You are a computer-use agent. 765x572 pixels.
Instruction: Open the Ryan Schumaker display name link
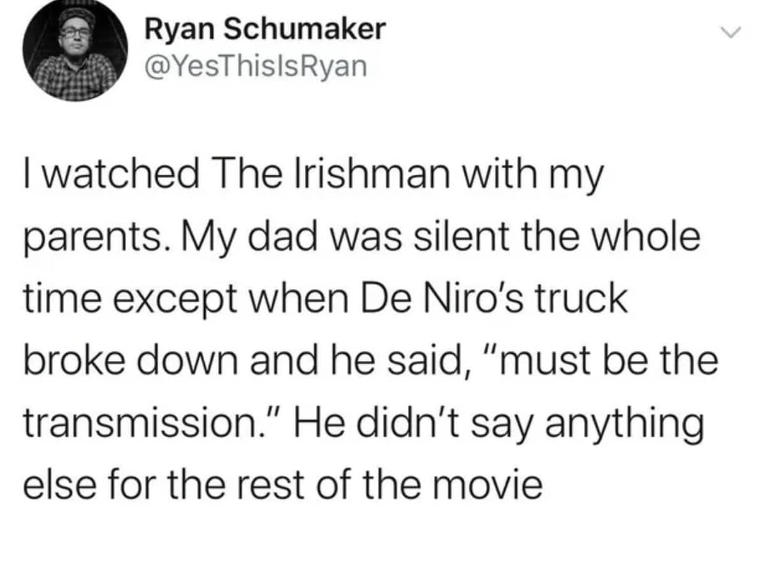265,29
